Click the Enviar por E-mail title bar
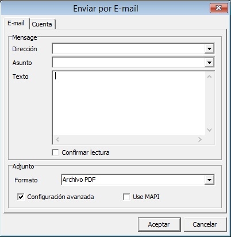Image resolution: width=231 pixels, height=237 pixels. [106, 9]
